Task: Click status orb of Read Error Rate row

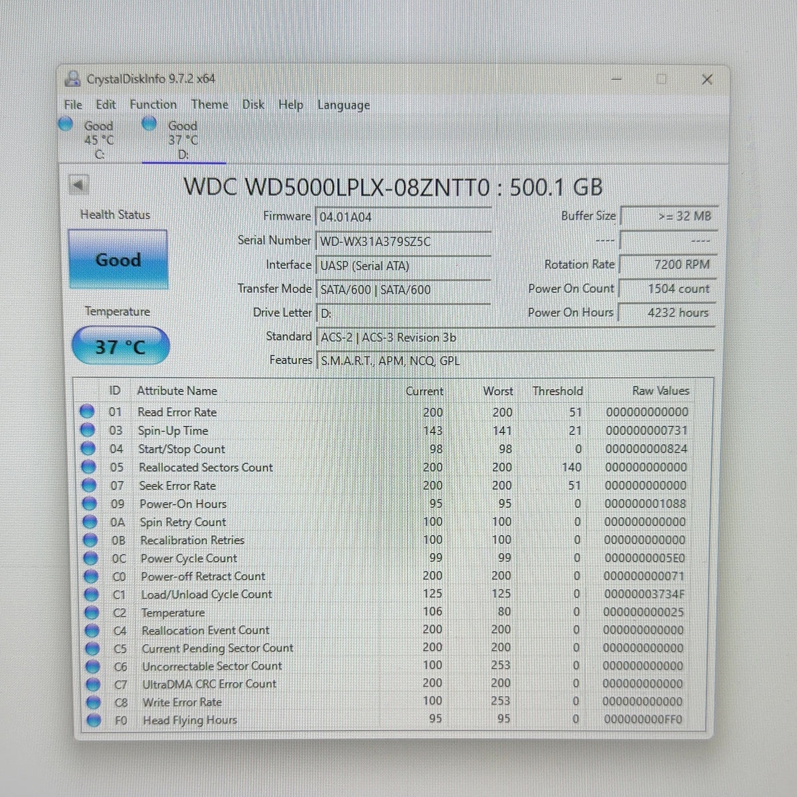Action: (x=87, y=412)
